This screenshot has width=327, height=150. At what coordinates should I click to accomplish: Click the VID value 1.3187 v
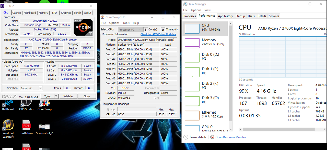click(125, 88)
